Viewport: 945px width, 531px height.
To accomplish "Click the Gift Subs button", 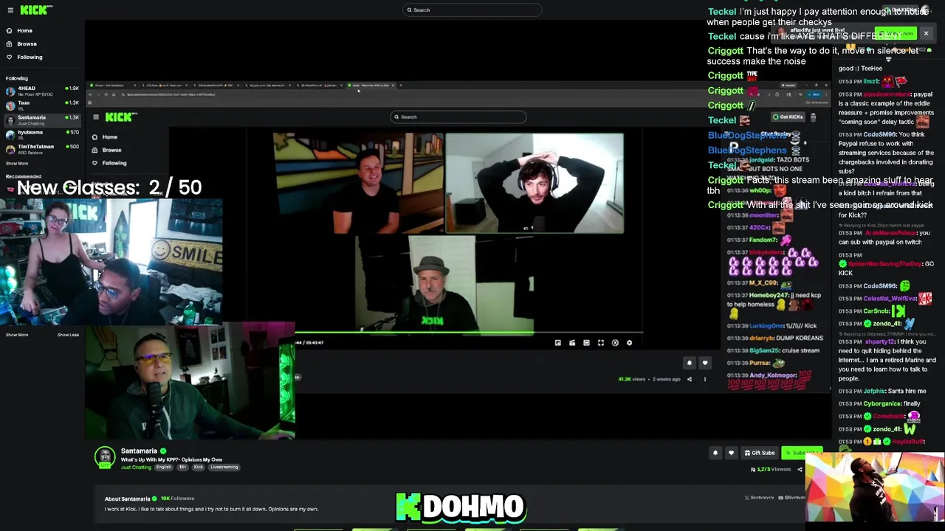I will [760, 453].
